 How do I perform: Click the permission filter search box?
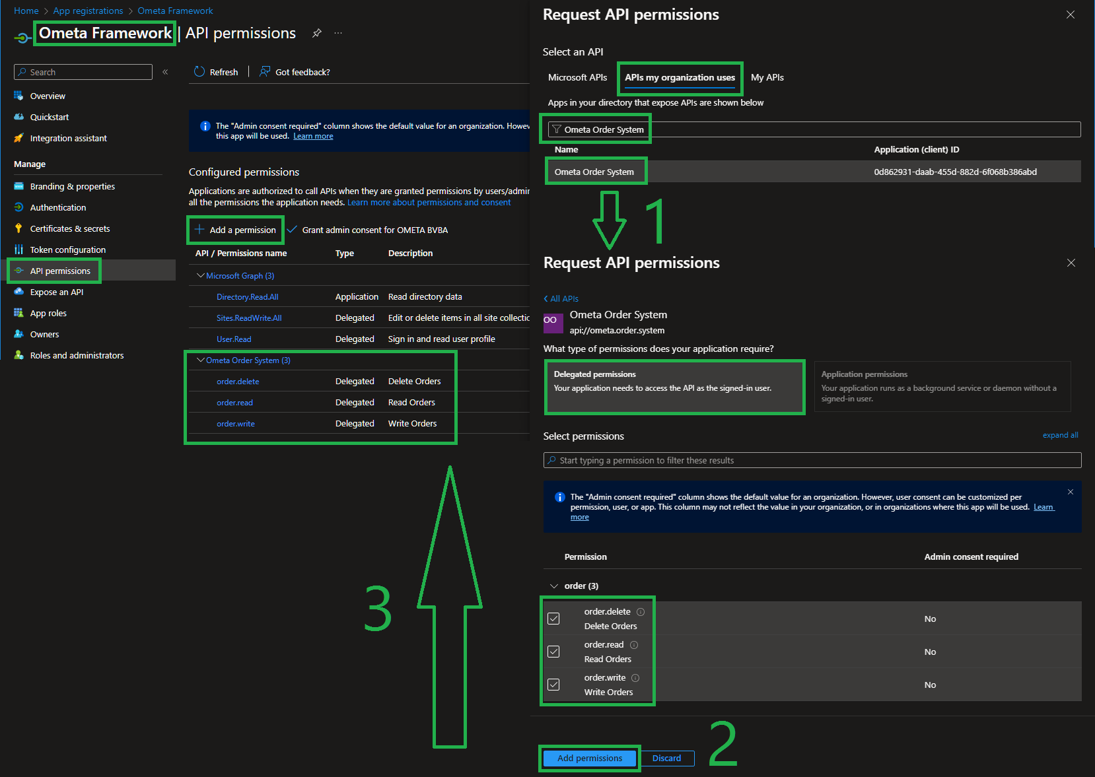tap(812, 460)
